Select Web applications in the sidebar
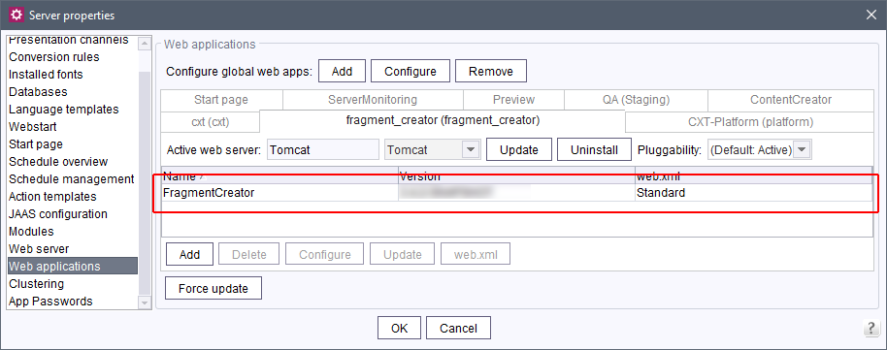This screenshot has width=887, height=350. [73, 267]
